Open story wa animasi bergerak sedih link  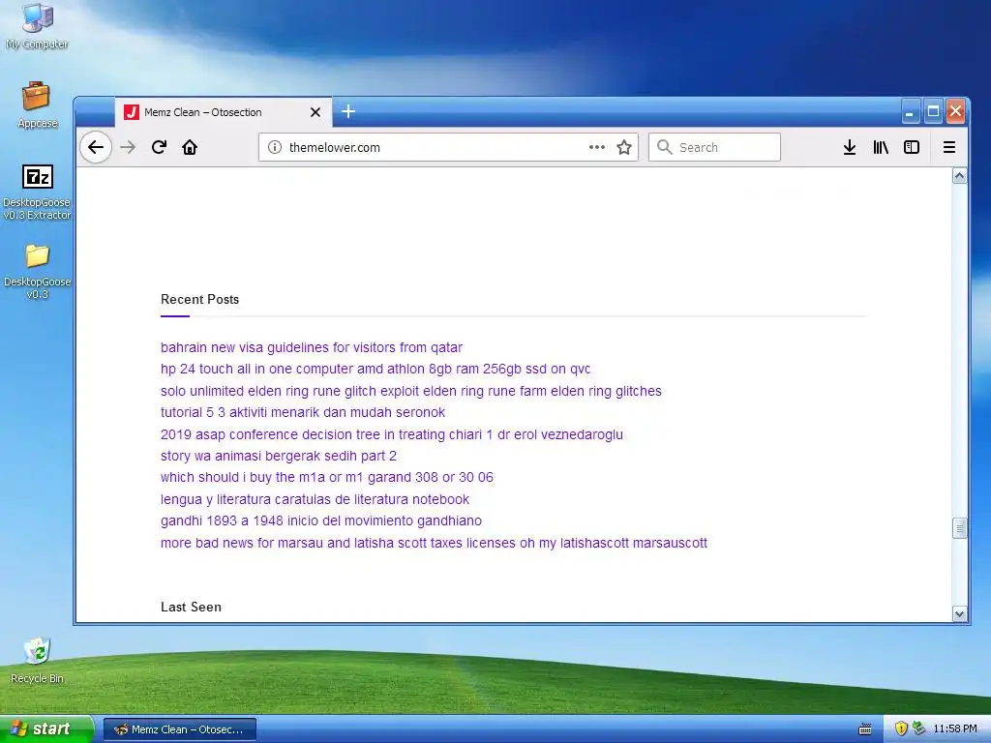279,457
